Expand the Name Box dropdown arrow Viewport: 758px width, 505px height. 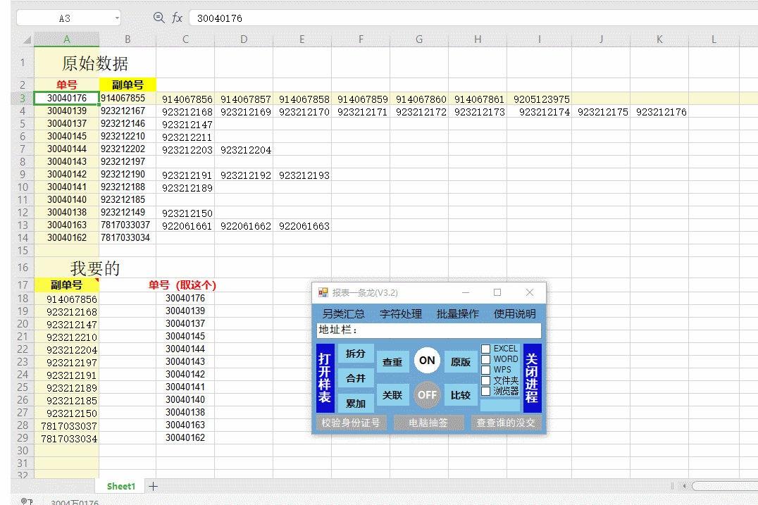tap(117, 18)
